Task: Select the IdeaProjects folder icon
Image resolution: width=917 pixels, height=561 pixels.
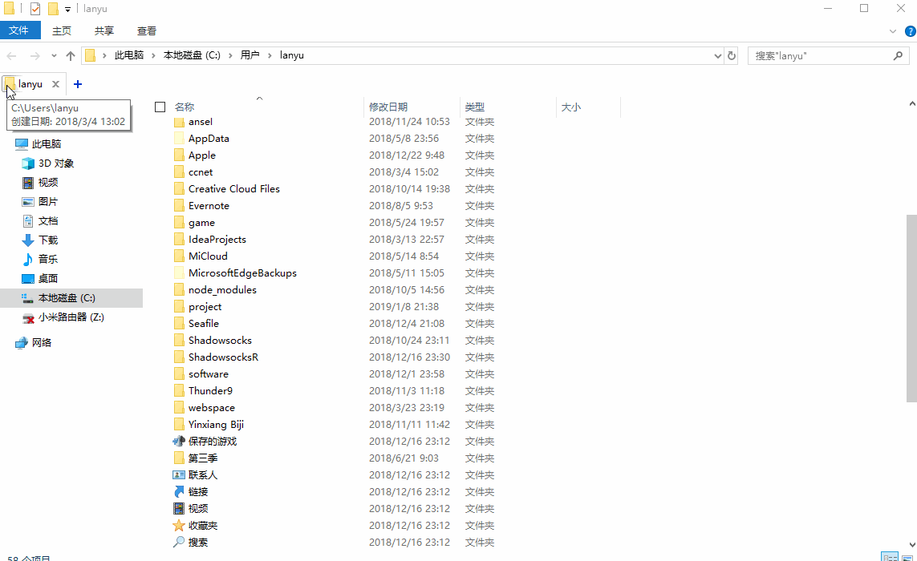Action: (179, 240)
